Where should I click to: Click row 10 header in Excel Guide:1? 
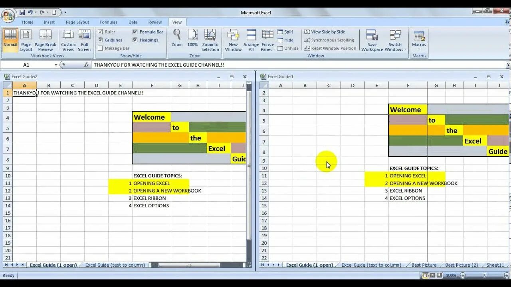(263, 168)
